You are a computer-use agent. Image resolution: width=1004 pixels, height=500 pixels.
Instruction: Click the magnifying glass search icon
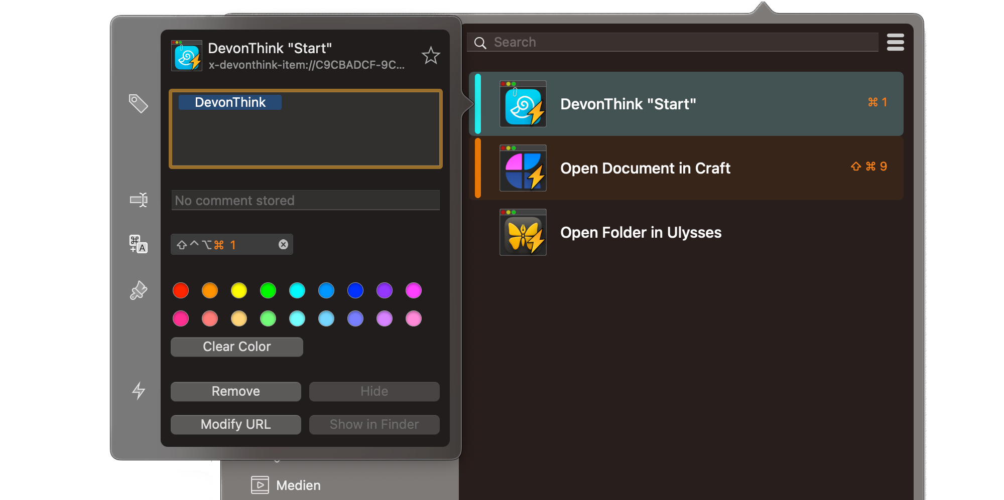(480, 43)
